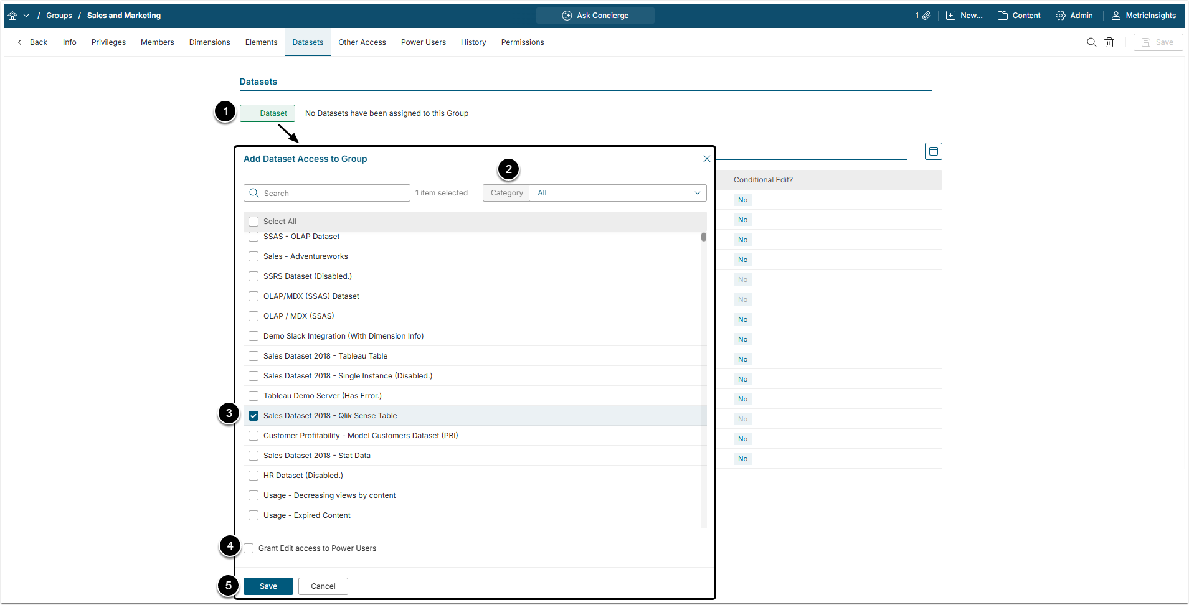Click the Cancel button
The image size is (1189, 605).
click(x=323, y=586)
